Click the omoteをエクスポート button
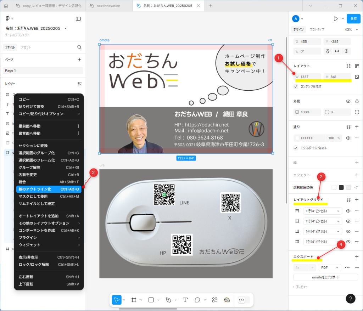The width and height of the screenshot is (363, 311). coord(325,277)
